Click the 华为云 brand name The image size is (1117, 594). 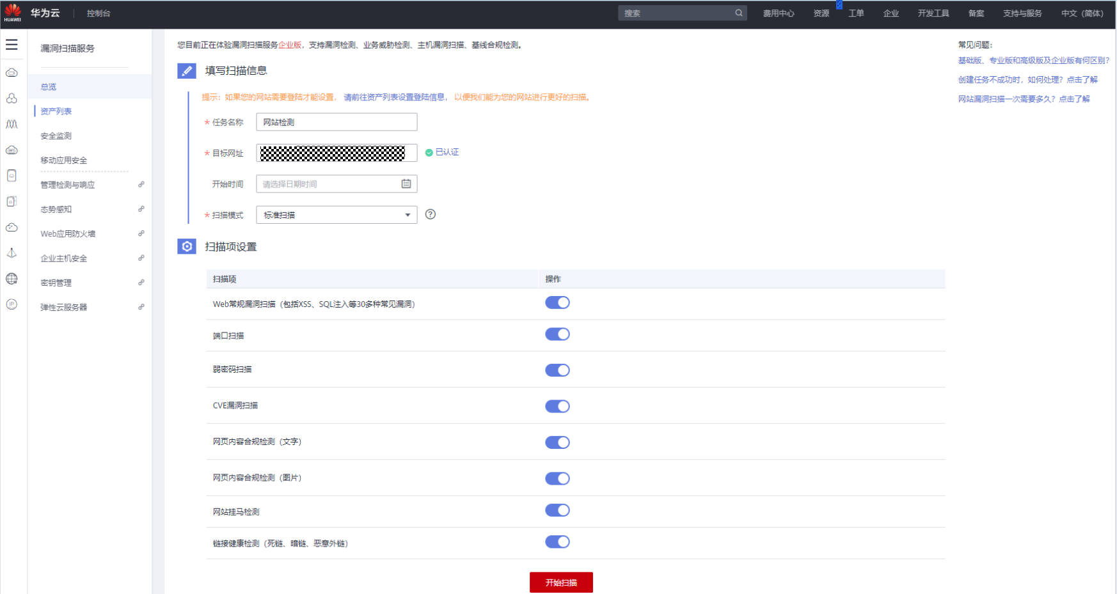[x=45, y=13]
